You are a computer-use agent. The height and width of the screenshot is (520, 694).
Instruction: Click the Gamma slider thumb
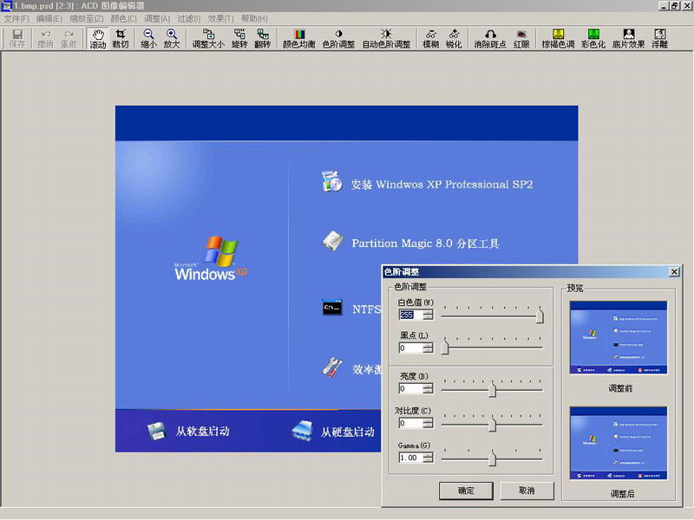[492, 458]
